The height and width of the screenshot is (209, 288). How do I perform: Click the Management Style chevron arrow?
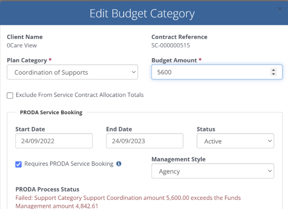click(x=270, y=171)
